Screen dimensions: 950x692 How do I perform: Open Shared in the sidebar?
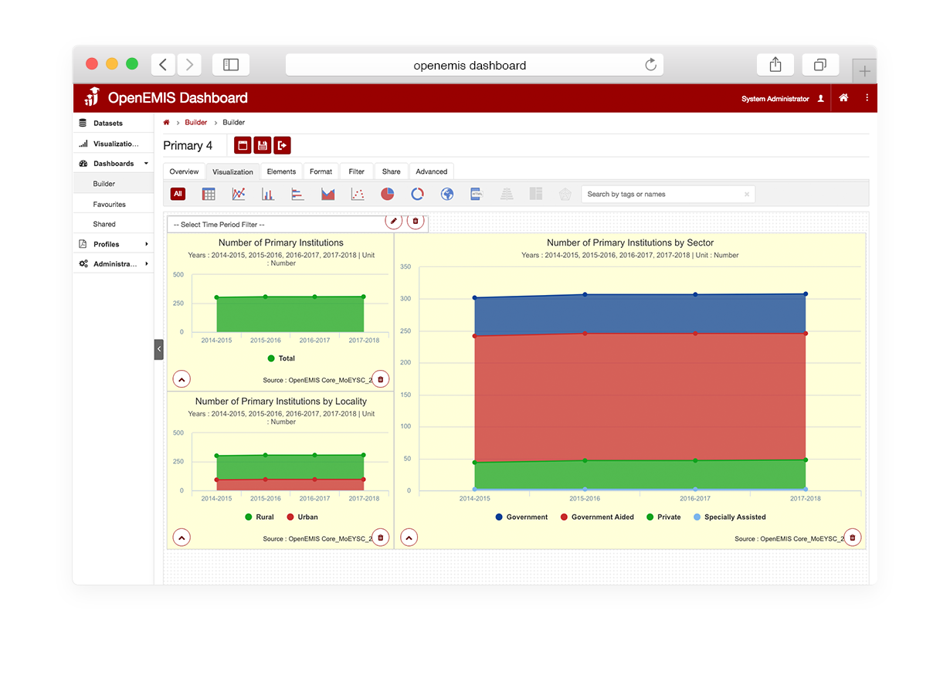(x=114, y=224)
